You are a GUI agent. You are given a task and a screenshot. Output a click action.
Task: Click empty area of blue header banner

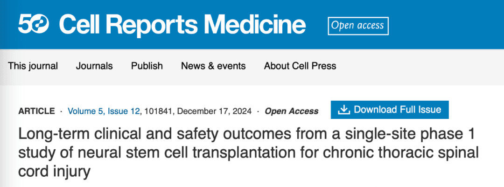pos(447,25)
